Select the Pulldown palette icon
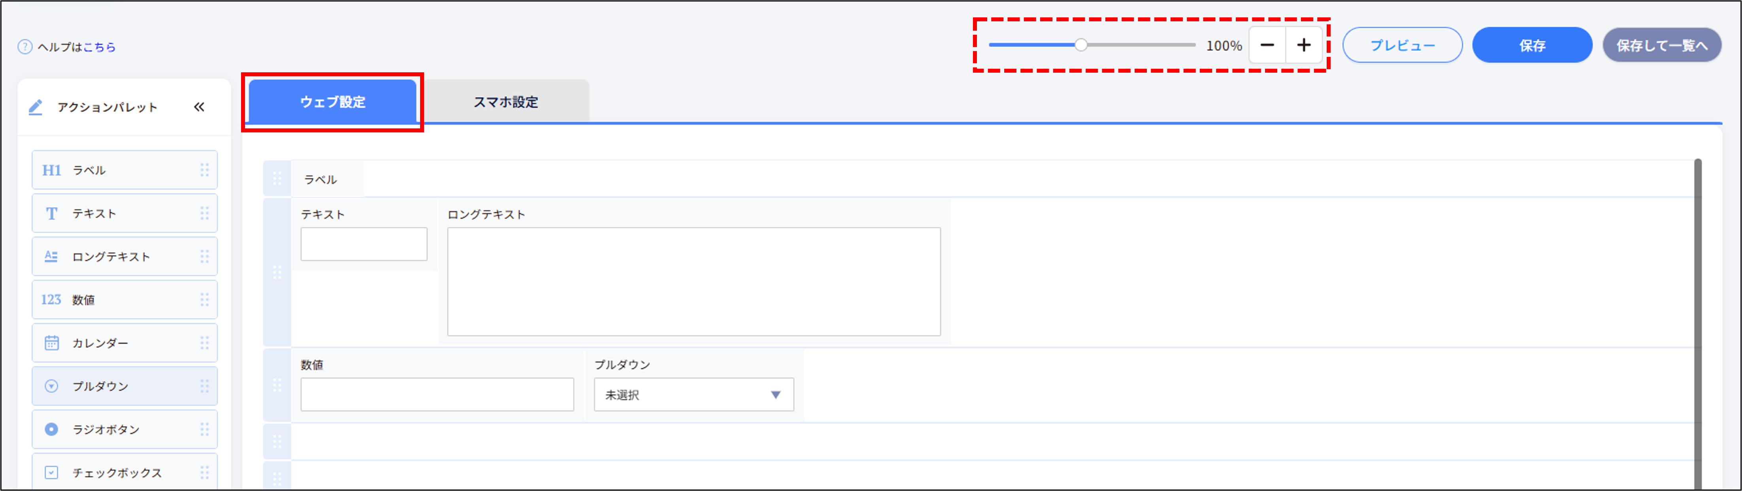Image resolution: width=1742 pixels, height=491 pixels. coord(51,386)
